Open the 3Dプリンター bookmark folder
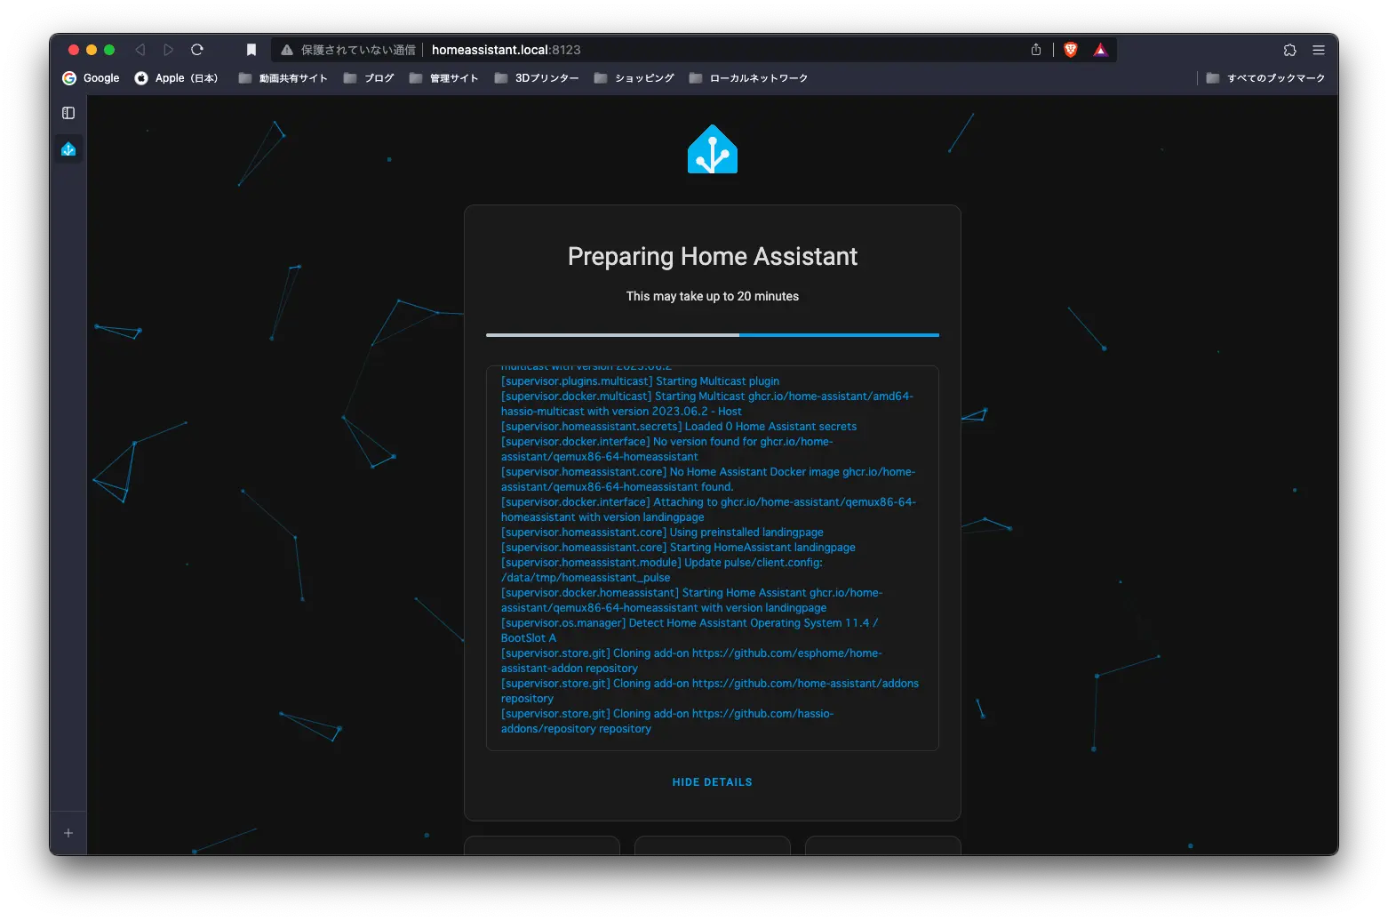Viewport: 1388px width, 921px height. point(537,78)
